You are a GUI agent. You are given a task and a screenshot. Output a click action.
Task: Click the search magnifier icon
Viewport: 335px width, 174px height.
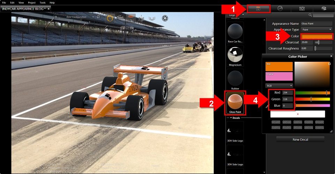[310, 15]
